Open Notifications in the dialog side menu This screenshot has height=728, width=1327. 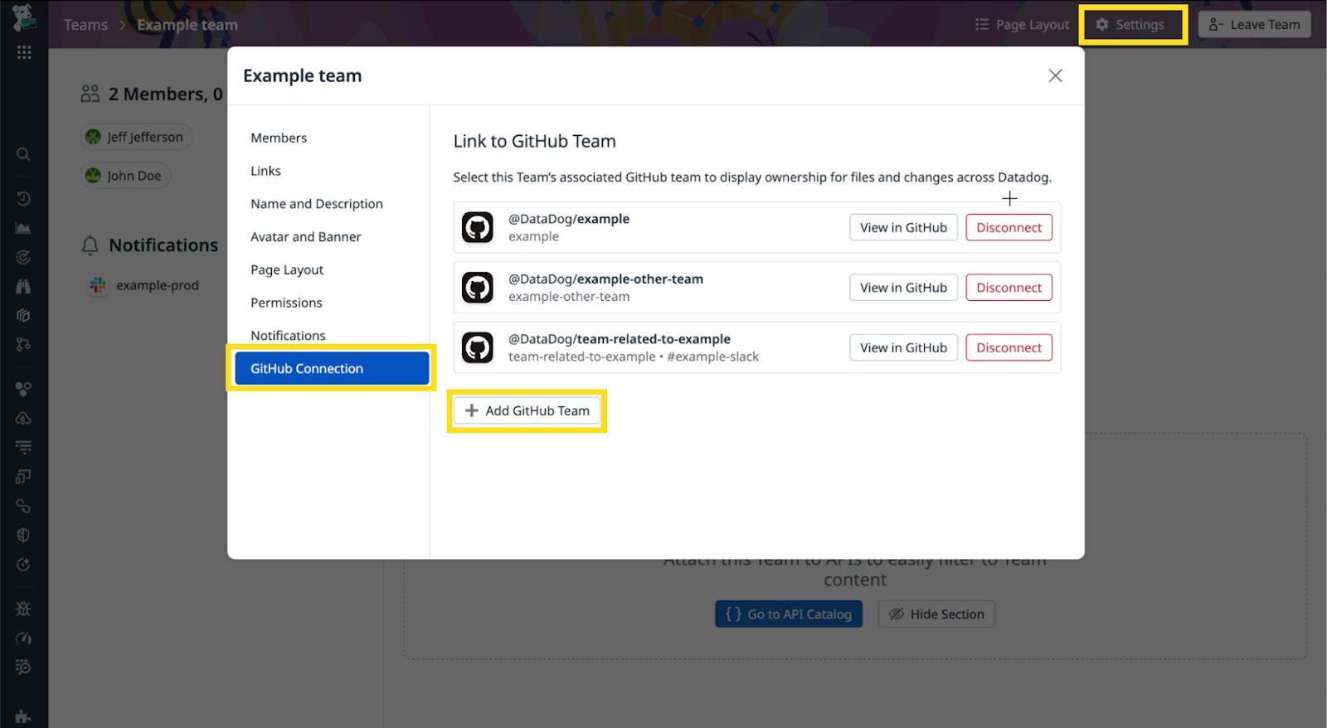click(288, 336)
